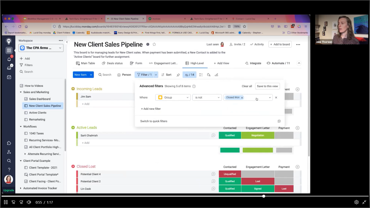Open the New Item dropdown arrow
This screenshot has height=208, width=370.
[91, 75]
